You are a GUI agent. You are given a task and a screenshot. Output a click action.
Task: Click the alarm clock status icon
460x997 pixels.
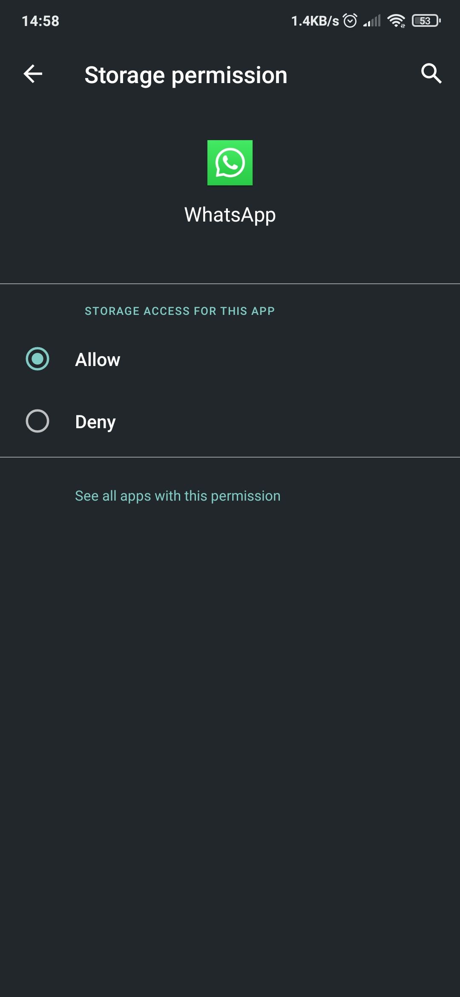(350, 20)
